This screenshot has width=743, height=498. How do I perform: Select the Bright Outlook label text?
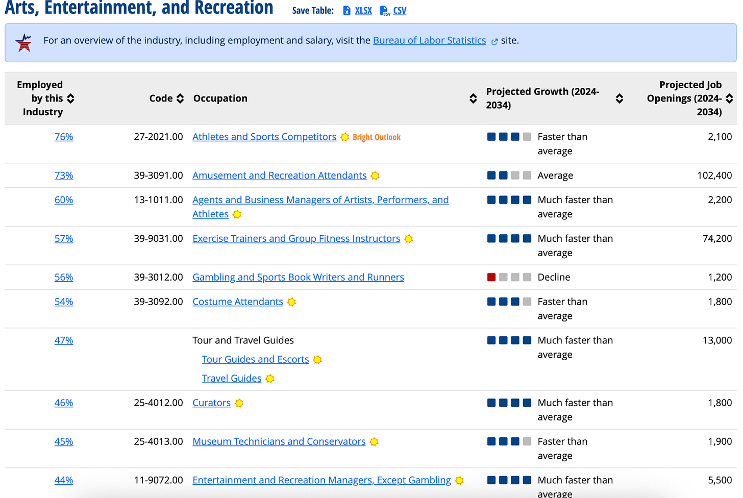tap(377, 137)
